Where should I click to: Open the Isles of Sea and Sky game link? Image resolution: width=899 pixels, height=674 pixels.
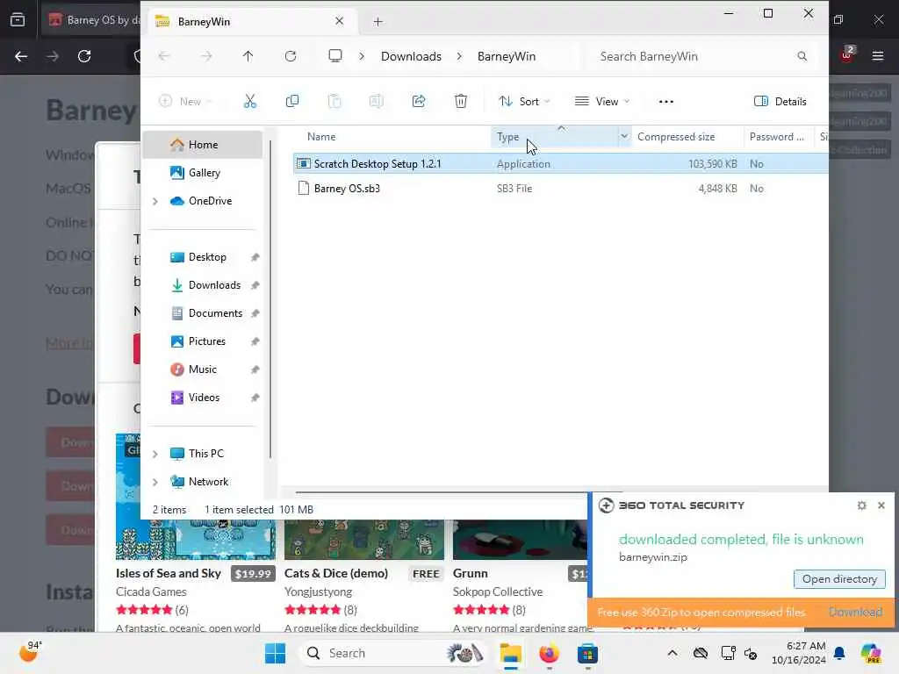coord(168,573)
